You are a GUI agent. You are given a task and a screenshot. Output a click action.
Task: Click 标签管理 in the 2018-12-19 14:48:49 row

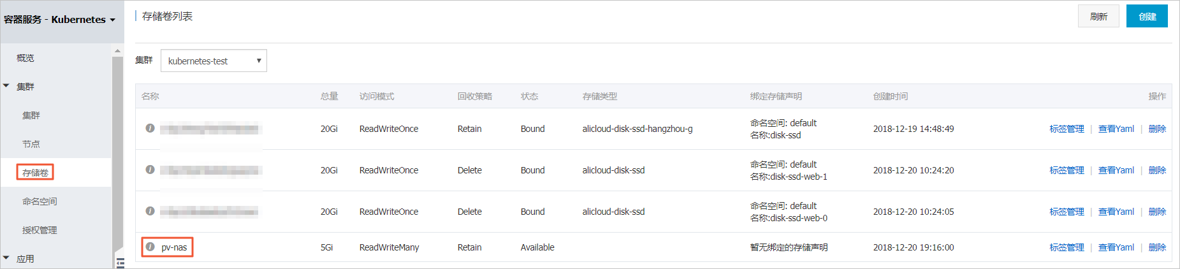[x=1067, y=129]
